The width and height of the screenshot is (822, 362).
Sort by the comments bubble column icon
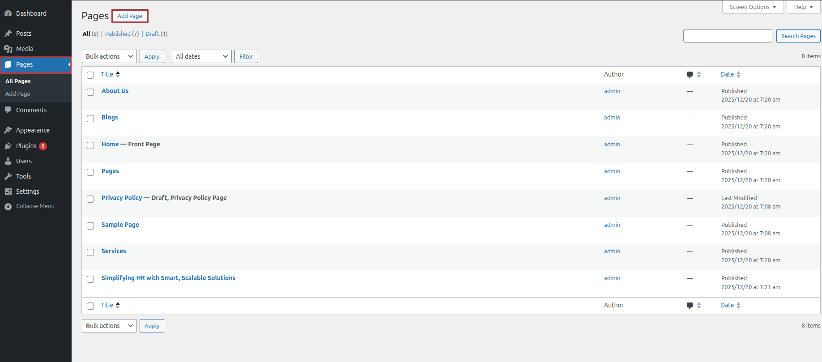(690, 75)
